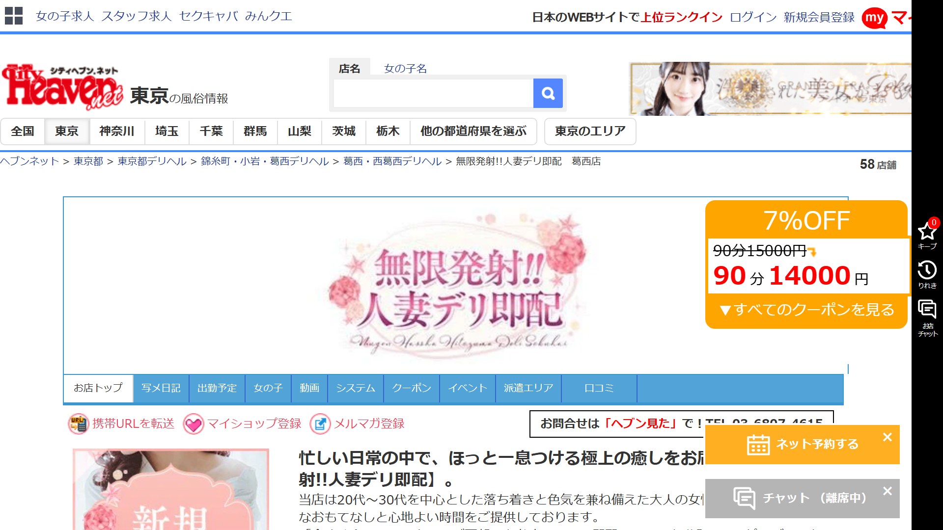Close the チャット（離席中） popup
The height and width of the screenshot is (530, 943).
tap(887, 491)
